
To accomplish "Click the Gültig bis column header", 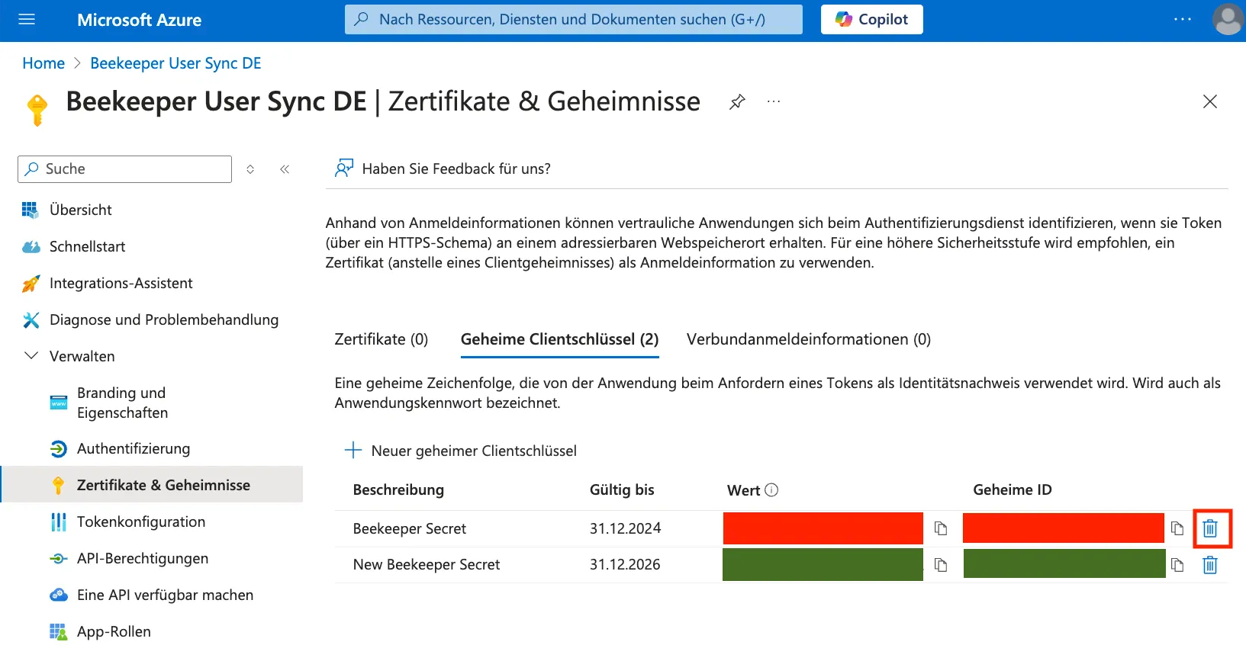I will [x=622, y=490].
